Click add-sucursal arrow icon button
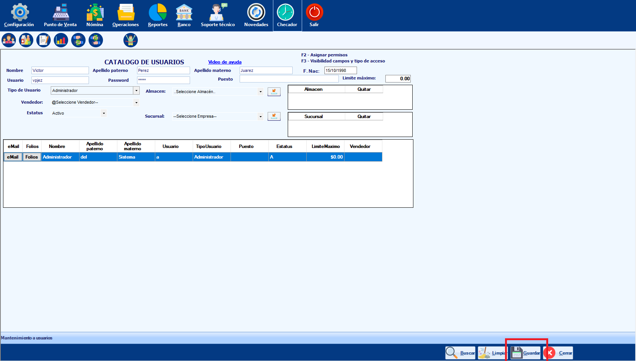636x361 pixels. tap(274, 116)
